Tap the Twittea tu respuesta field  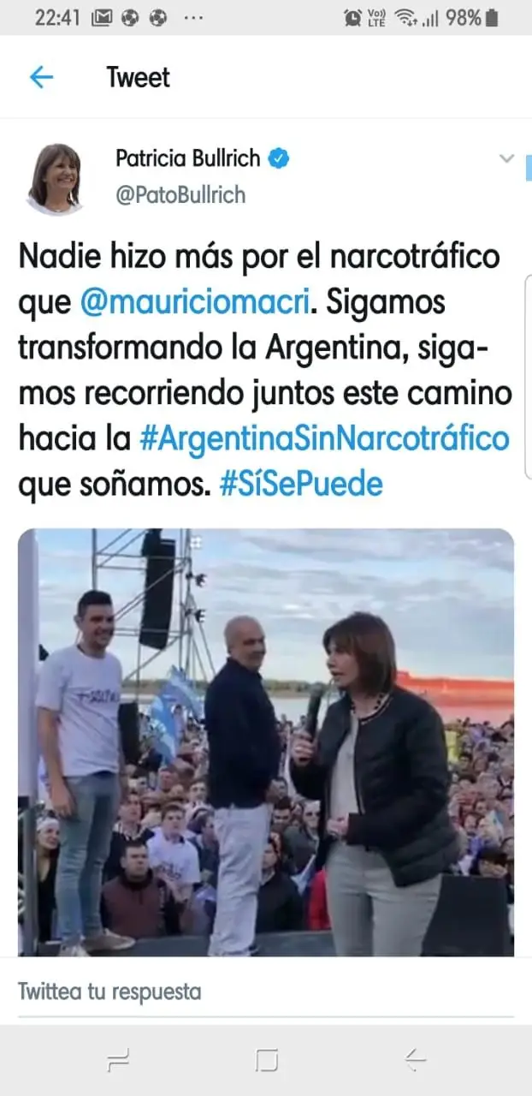pos(266,992)
